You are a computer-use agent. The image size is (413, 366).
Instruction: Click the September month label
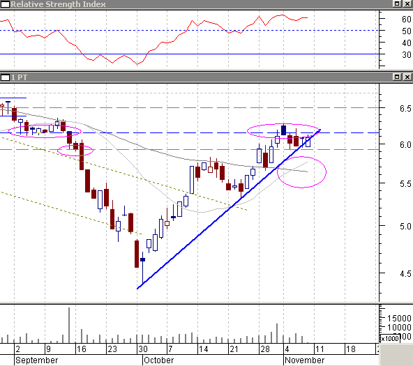click(x=36, y=360)
